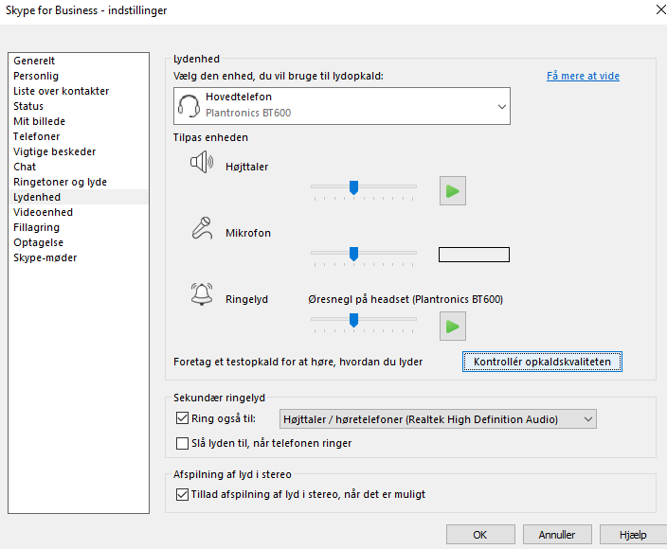This screenshot has height=549, width=667.
Task: Play the speaker test sound
Action: tap(453, 191)
